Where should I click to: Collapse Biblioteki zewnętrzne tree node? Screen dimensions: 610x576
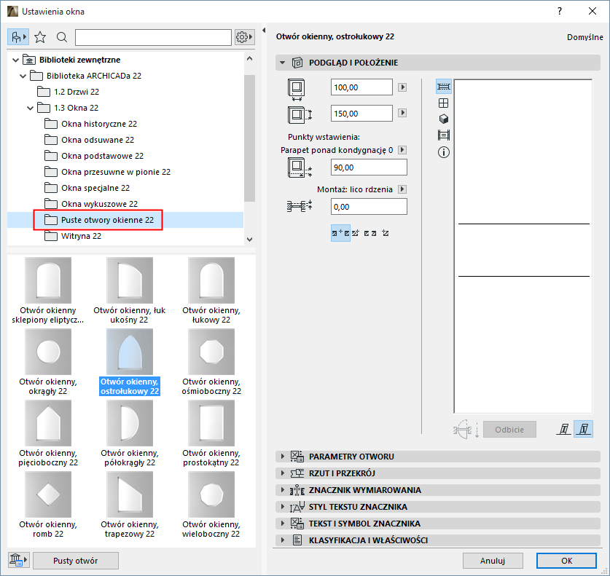15,60
